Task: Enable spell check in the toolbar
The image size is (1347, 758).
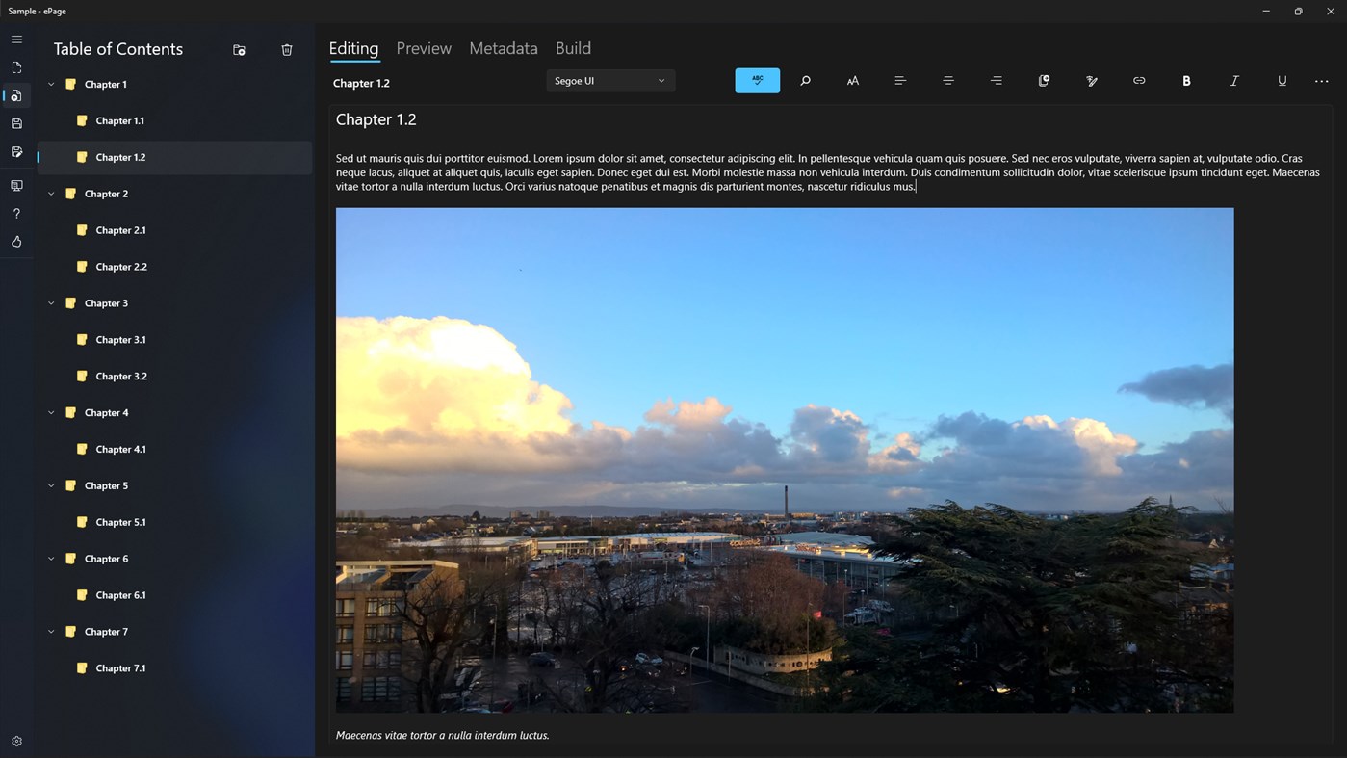Action: (x=757, y=81)
